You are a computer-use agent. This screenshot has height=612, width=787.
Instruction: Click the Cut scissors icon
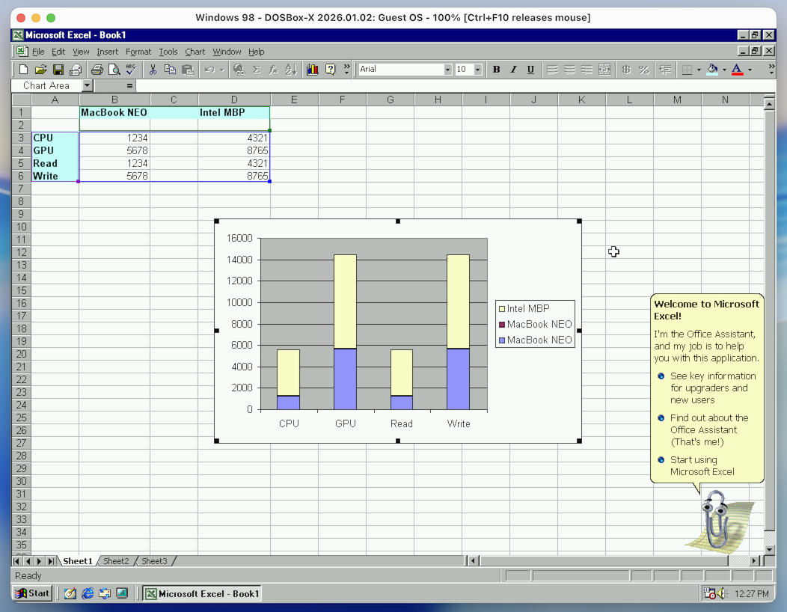click(153, 70)
